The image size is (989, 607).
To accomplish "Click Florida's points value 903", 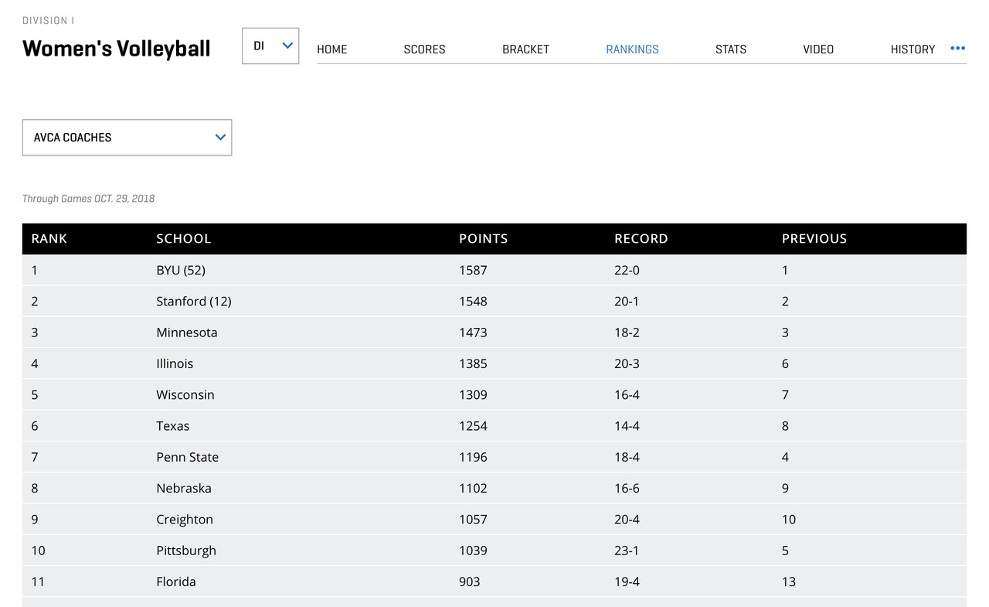I will click(469, 581).
